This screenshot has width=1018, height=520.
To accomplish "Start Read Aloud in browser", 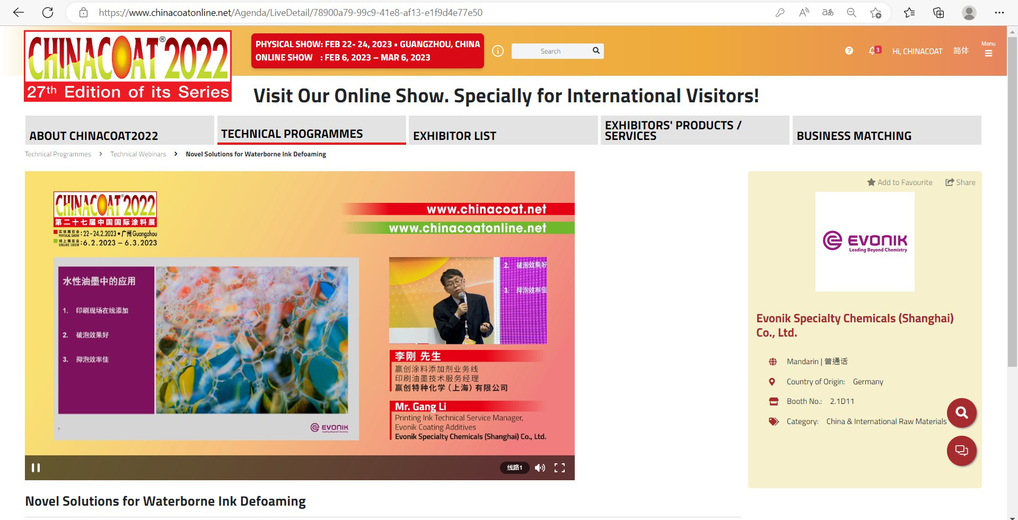I will coord(804,13).
